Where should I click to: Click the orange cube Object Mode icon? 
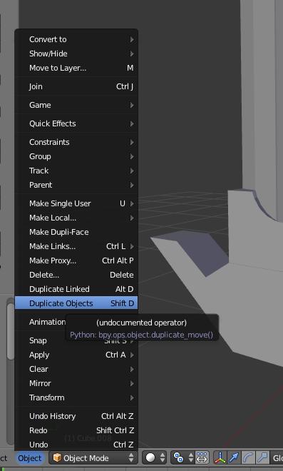(57, 457)
